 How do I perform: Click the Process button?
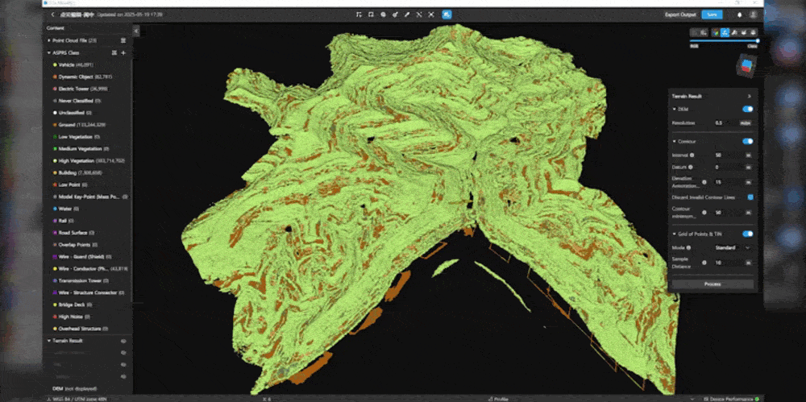713,284
